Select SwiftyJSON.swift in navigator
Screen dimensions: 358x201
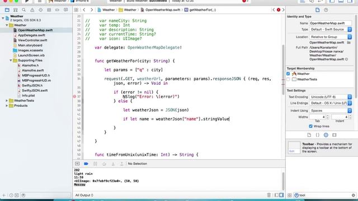(x=35, y=90)
